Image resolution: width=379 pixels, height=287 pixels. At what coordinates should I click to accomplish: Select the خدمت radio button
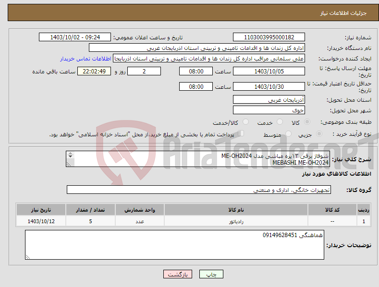280,122
